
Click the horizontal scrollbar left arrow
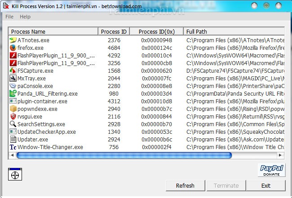(x=12, y=155)
